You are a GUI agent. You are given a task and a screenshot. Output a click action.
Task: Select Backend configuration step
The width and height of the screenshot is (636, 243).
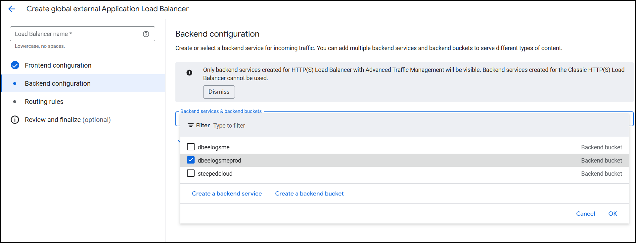tap(58, 83)
